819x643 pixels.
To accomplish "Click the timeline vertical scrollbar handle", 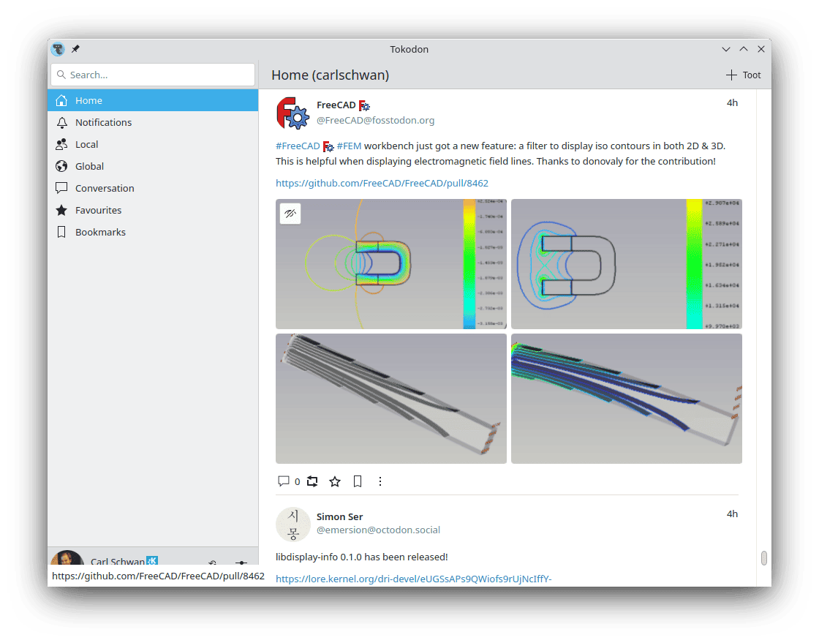I will pos(764,558).
